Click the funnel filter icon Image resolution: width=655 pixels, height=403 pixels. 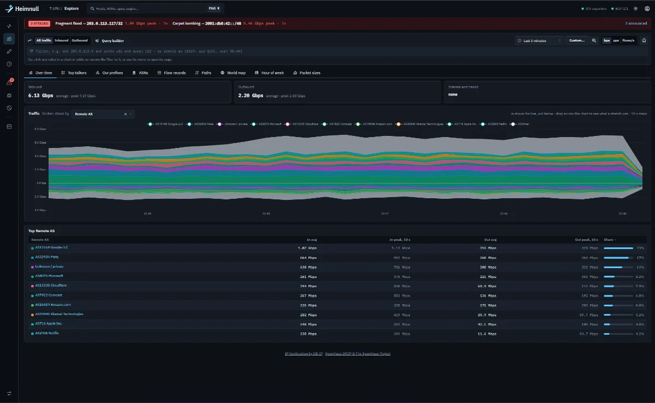tap(32, 51)
